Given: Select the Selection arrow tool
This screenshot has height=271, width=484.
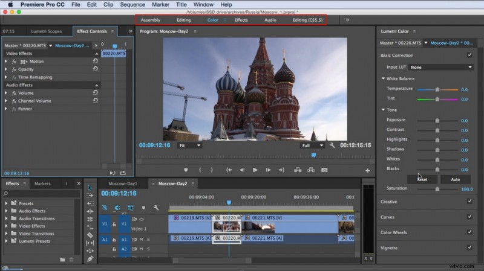Looking at the screenshot, I should (x=90, y=188).
